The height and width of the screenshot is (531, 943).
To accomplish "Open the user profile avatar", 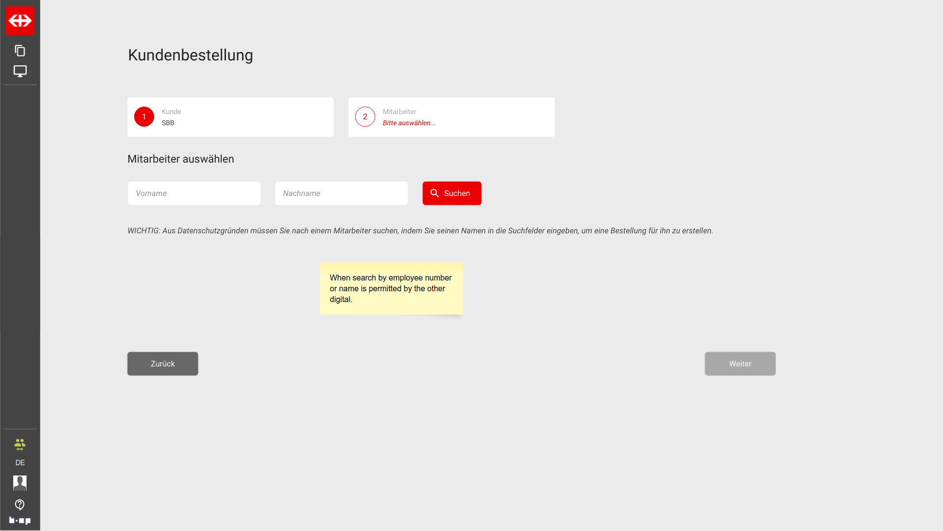I will pyautogui.click(x=20, y=483).
